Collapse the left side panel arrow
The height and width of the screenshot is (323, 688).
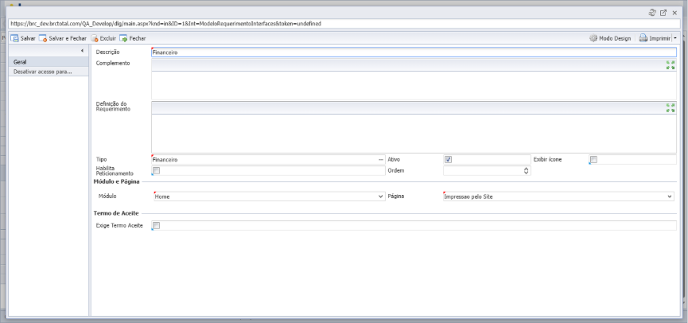coord(82,51)
